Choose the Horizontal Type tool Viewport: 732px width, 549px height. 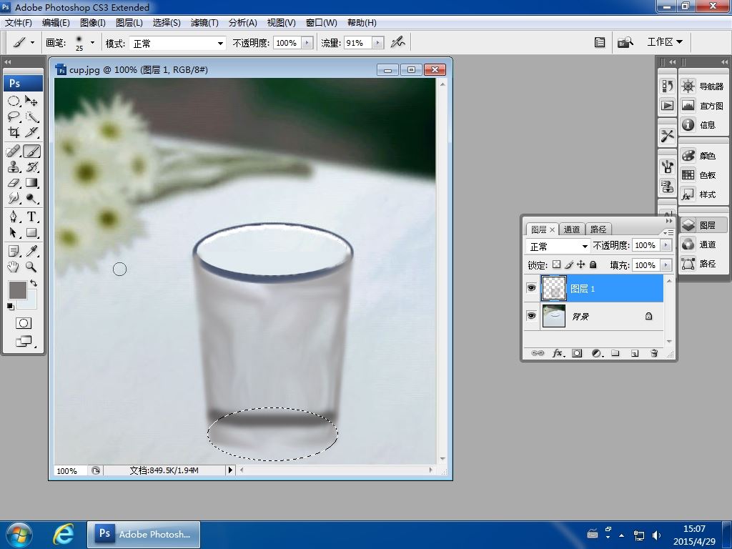point(31,217)
